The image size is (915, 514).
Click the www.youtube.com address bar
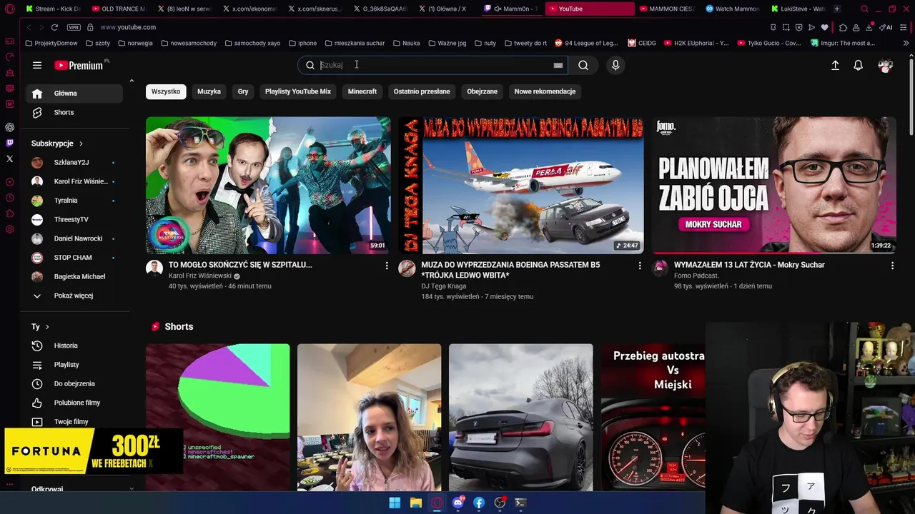[128, 27]
